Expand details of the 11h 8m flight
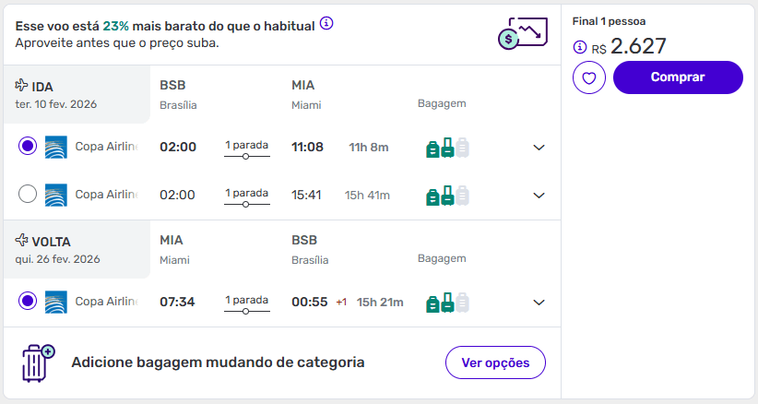 539,148
